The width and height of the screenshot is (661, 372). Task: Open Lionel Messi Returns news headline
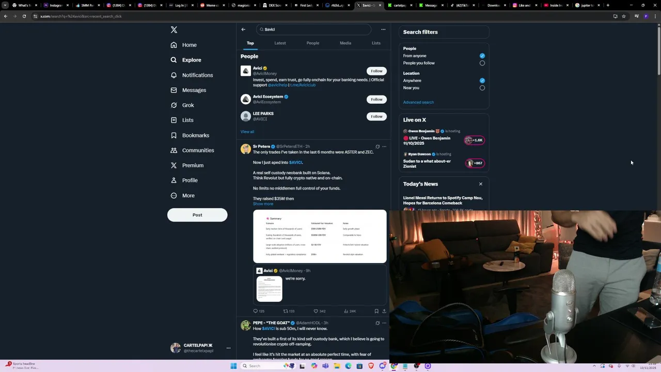[443, 200]
